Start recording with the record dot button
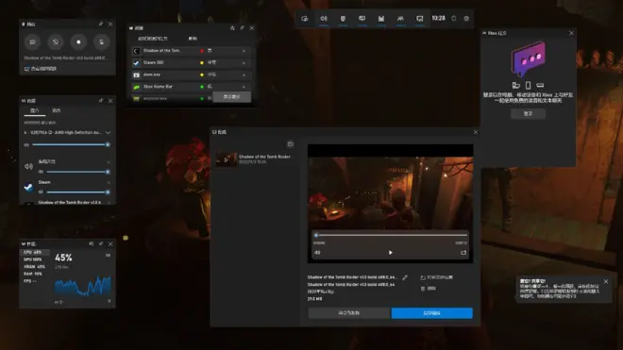Screen dimensions: 623x350 pos(78,42)
